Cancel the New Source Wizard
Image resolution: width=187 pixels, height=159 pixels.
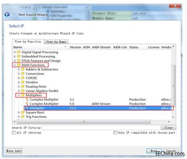click(x=171, y=151)
